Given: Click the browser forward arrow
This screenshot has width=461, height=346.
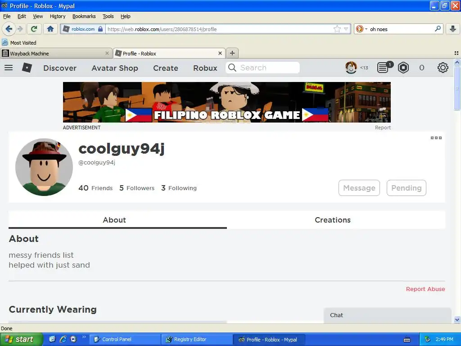Looking at the screenshot, I should [x=20, y=29].
